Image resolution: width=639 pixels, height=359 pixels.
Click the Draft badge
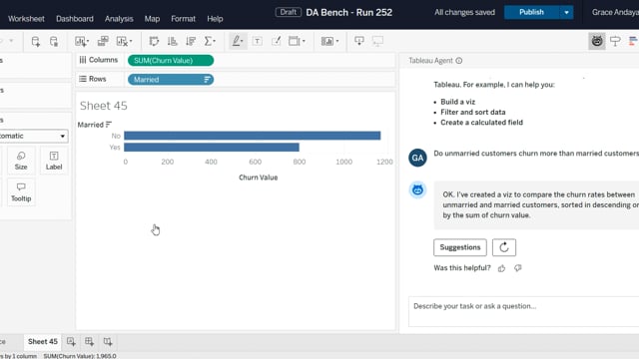coord(289,12)
